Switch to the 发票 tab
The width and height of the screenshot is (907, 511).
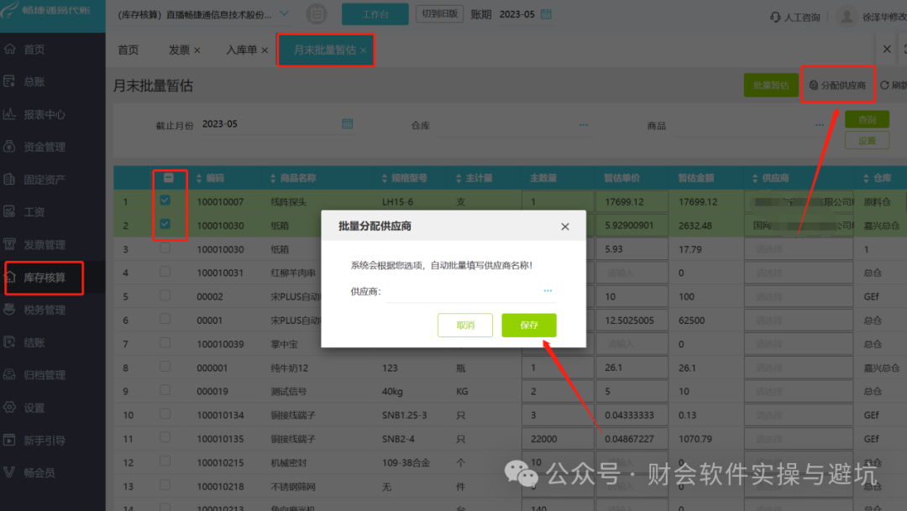click(180, 50)
